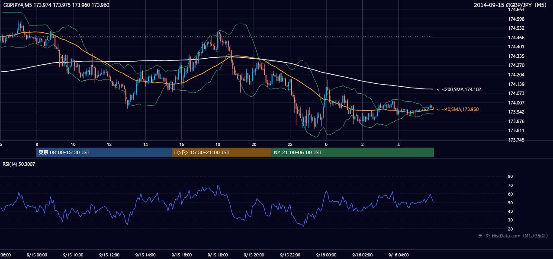553x259 pixels.
Task: Click the 9/16 00:00 time axis label
Action: 326,255
